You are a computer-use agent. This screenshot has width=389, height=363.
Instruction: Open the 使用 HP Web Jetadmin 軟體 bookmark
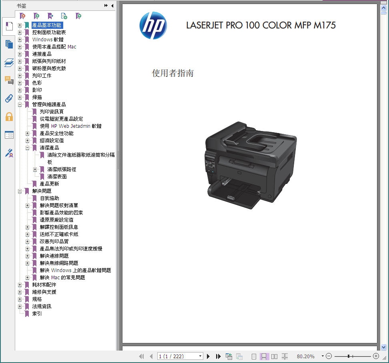tap(71, 126)
